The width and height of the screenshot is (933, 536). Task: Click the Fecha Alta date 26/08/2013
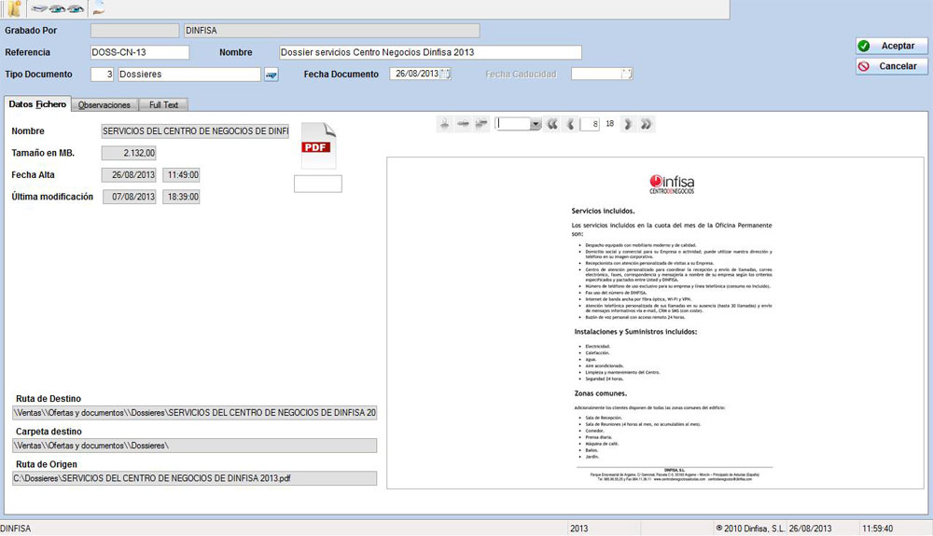coord(129,174)
